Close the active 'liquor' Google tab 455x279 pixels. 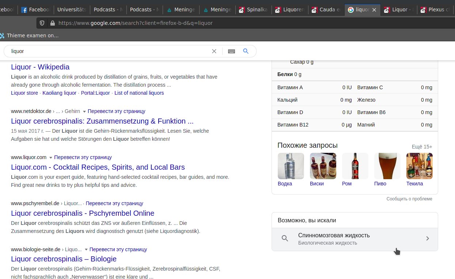pyautogui.click(x=374, y=10)
